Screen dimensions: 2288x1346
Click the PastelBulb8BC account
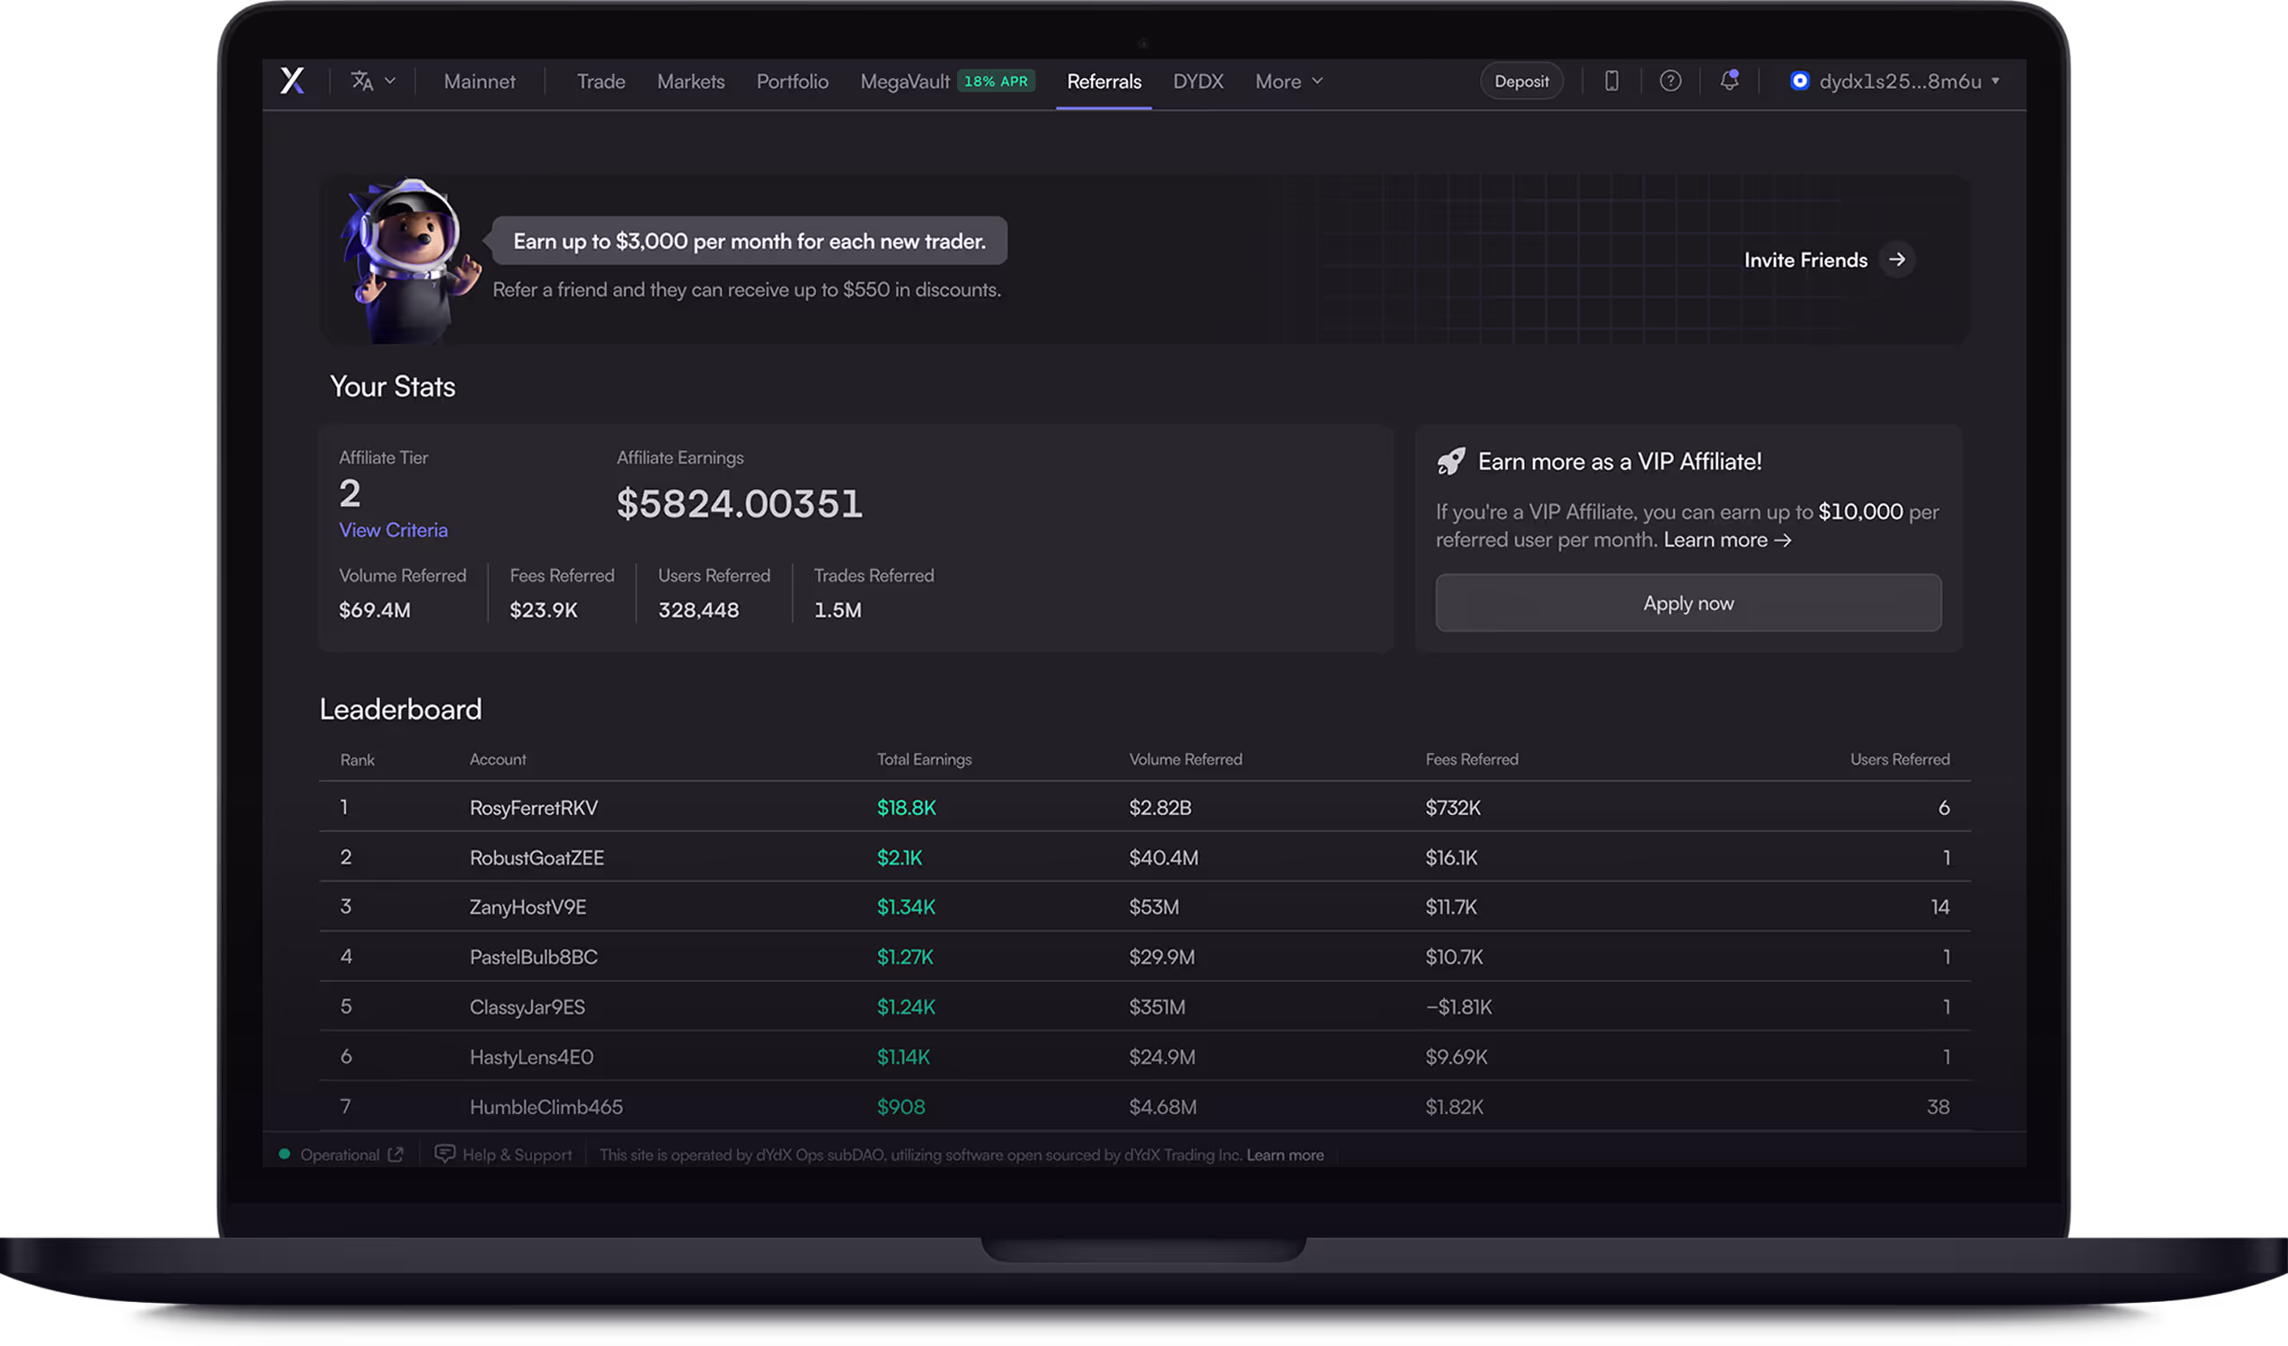pos(534,957)
